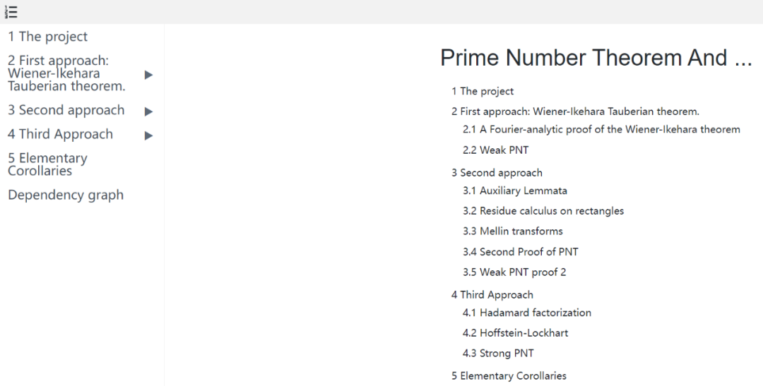Image resolution: width=763 pixels, height=386 pixels.
Task: Go to '4 Third Approach' in sidebar
Action: click(61, 134)
